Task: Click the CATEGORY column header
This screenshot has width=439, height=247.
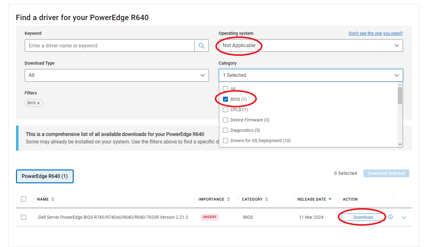Action: (252, 199)
